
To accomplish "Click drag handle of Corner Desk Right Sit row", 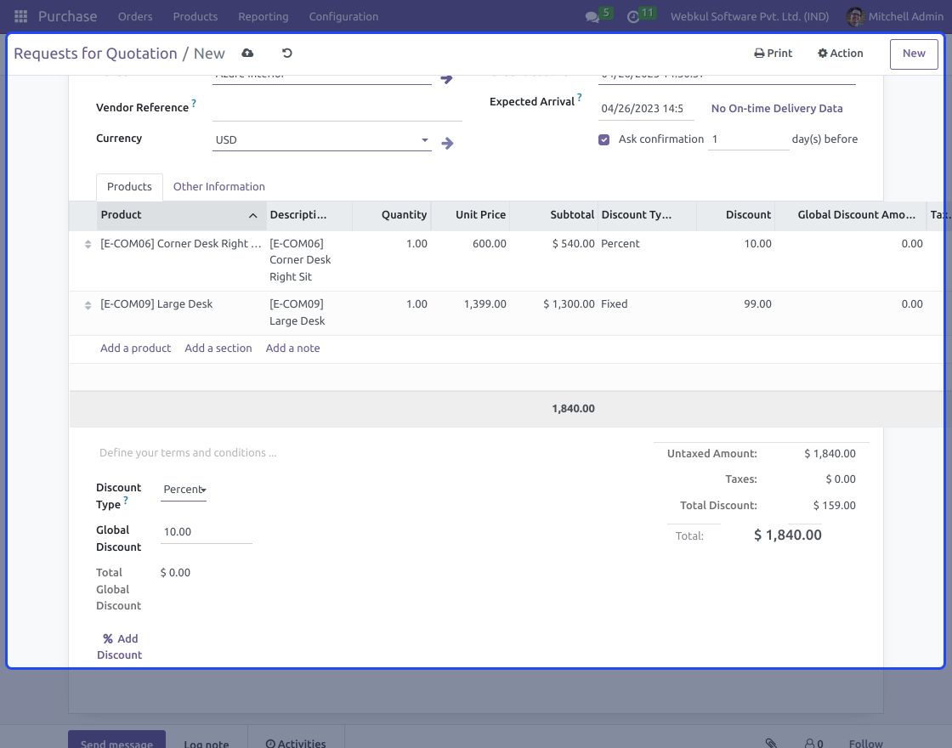I will [x=88, y=244].
